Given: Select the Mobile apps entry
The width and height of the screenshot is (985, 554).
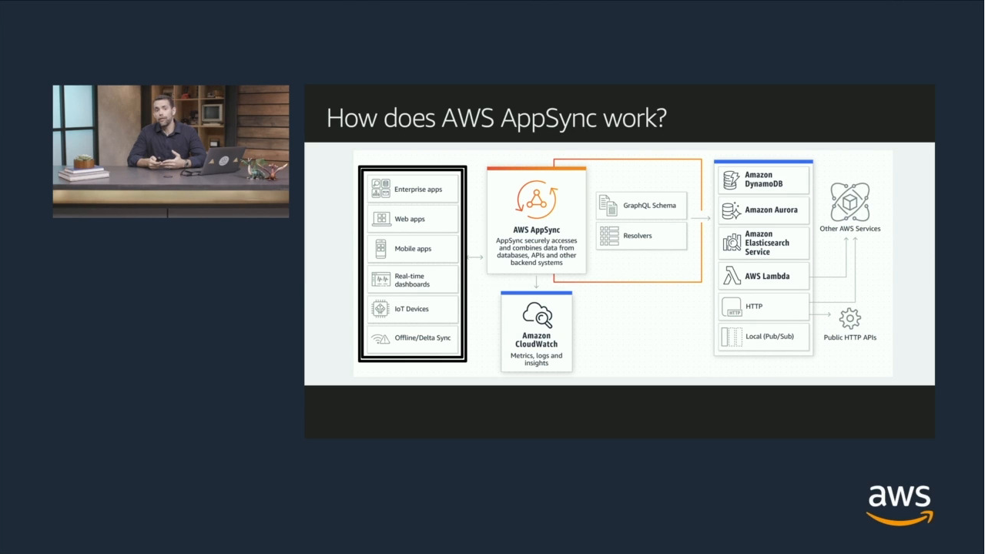Looking at the screenshot, I should pyautogui.click(x=412, y=248).
